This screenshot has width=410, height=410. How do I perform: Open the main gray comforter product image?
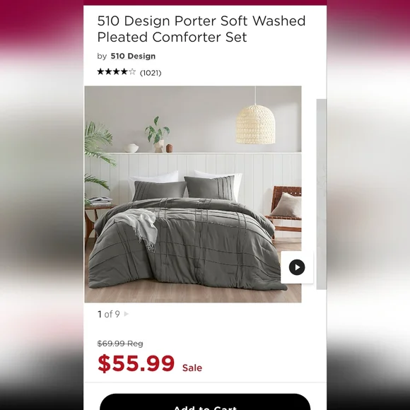coord(193,194)
